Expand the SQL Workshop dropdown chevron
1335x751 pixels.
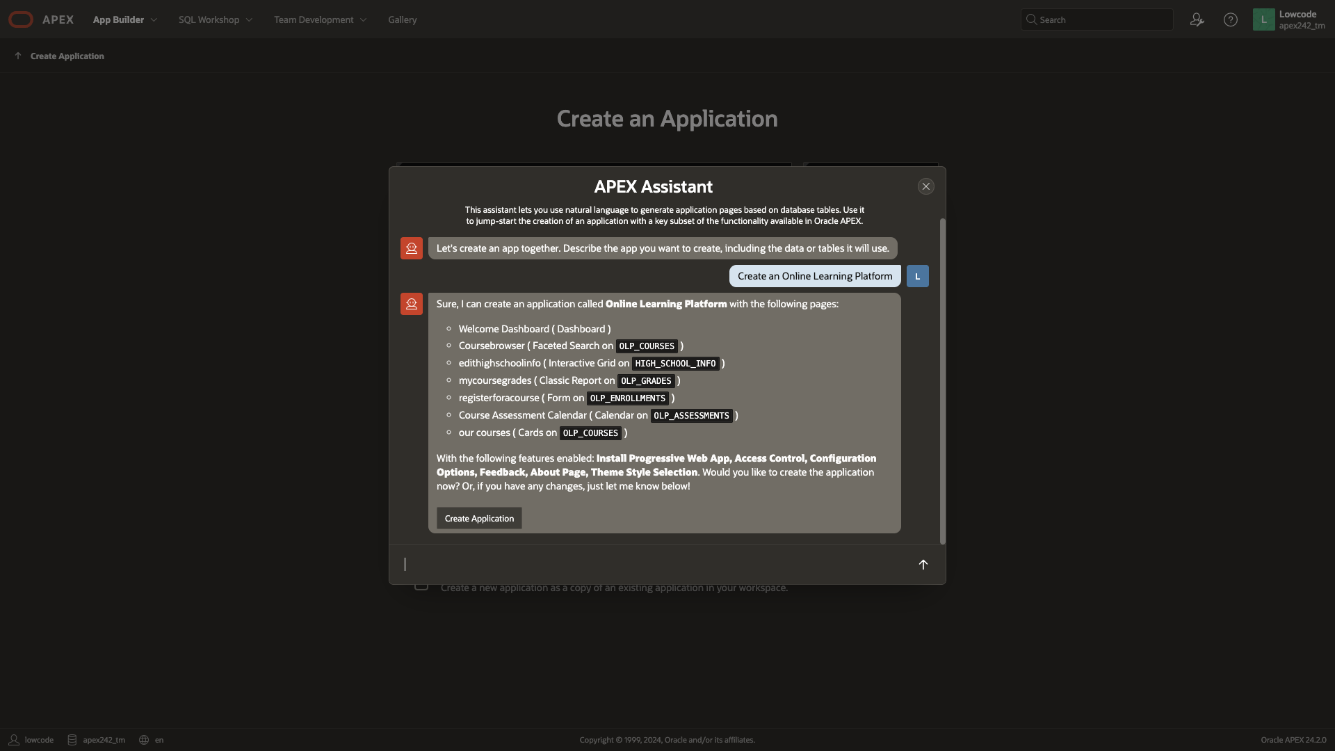tap(249, 19)
